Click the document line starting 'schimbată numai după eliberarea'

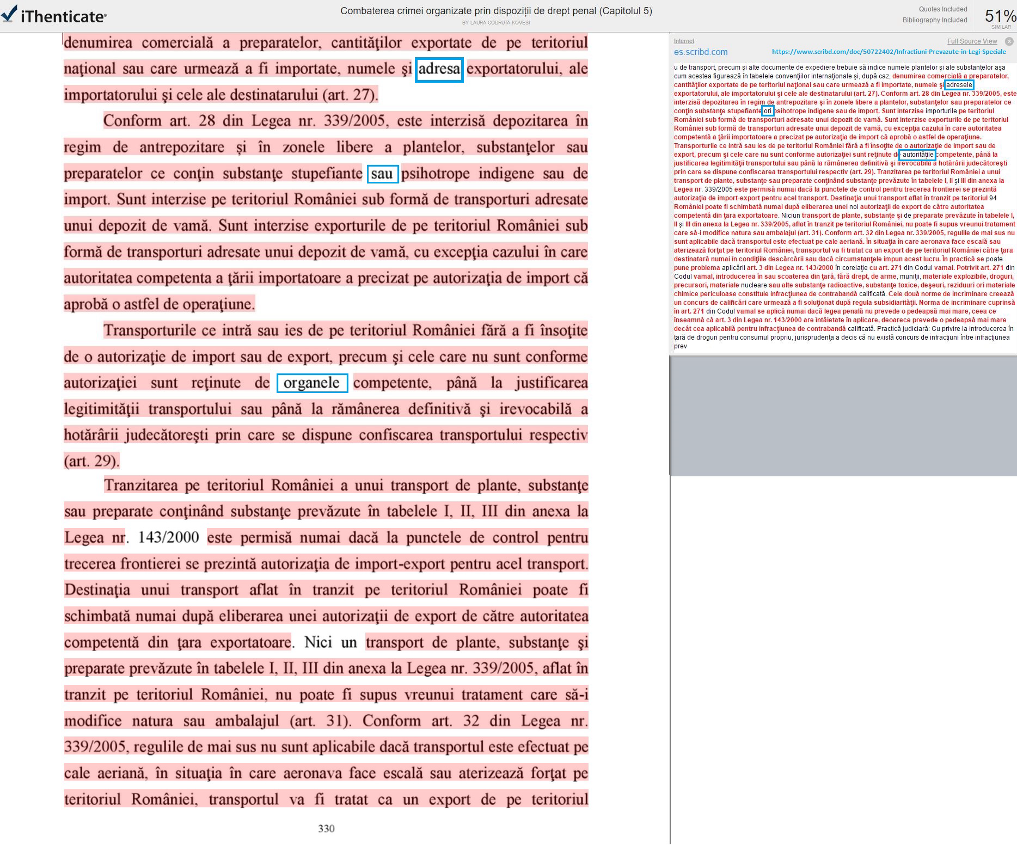click(326, 616)
